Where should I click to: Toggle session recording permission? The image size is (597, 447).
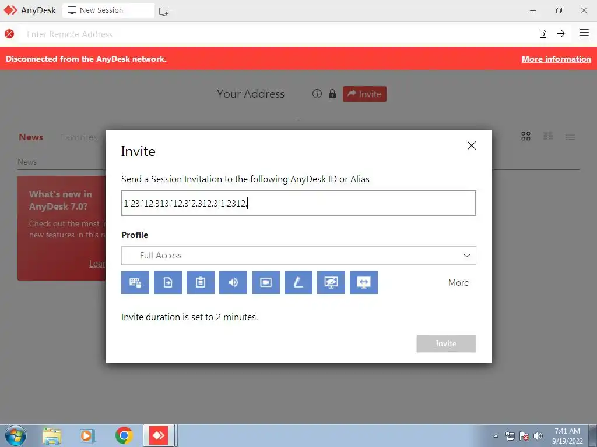(x=266, y=282)
